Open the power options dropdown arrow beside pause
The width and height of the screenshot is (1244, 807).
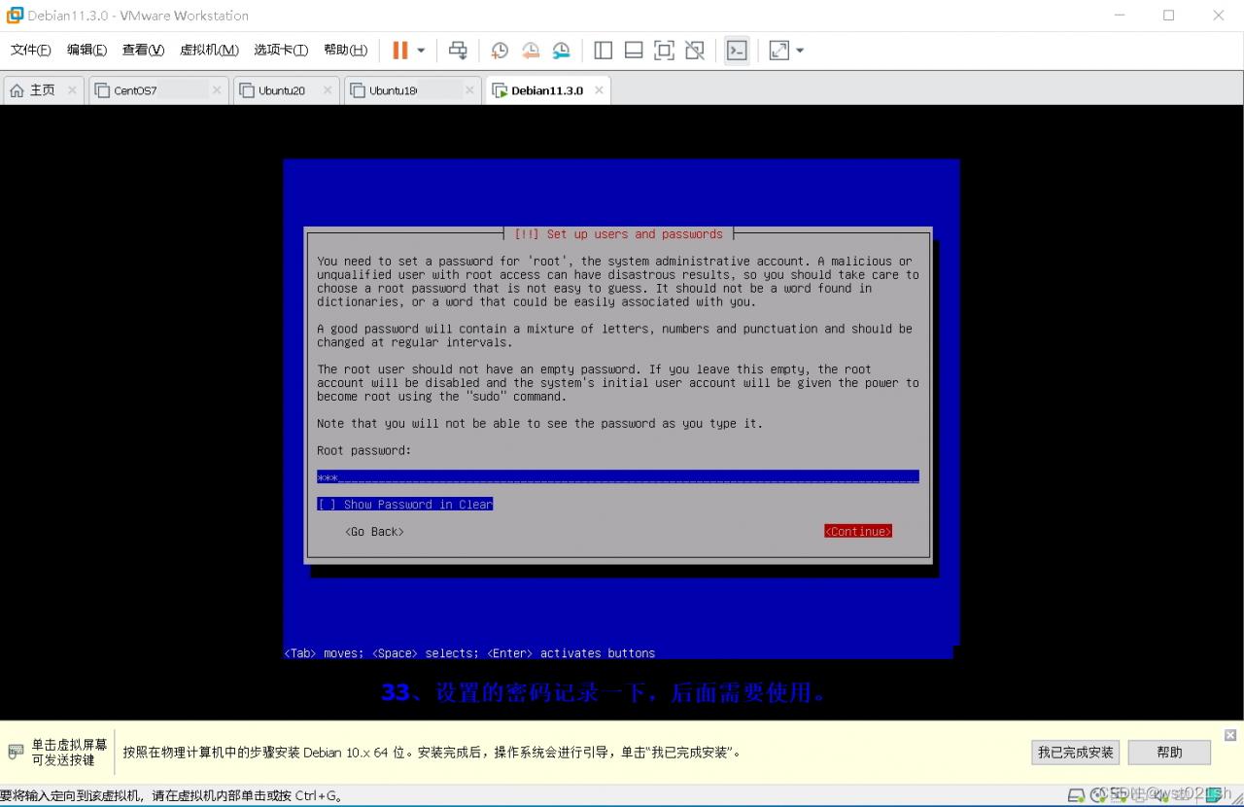tap(421, 51)
